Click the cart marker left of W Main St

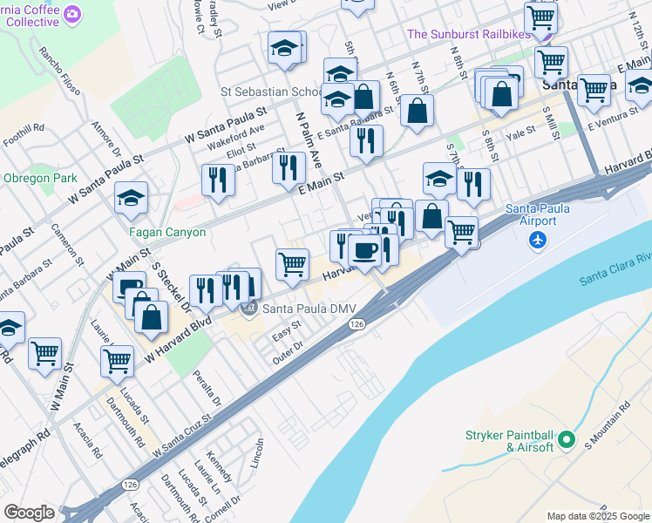[x=45, y=354]
